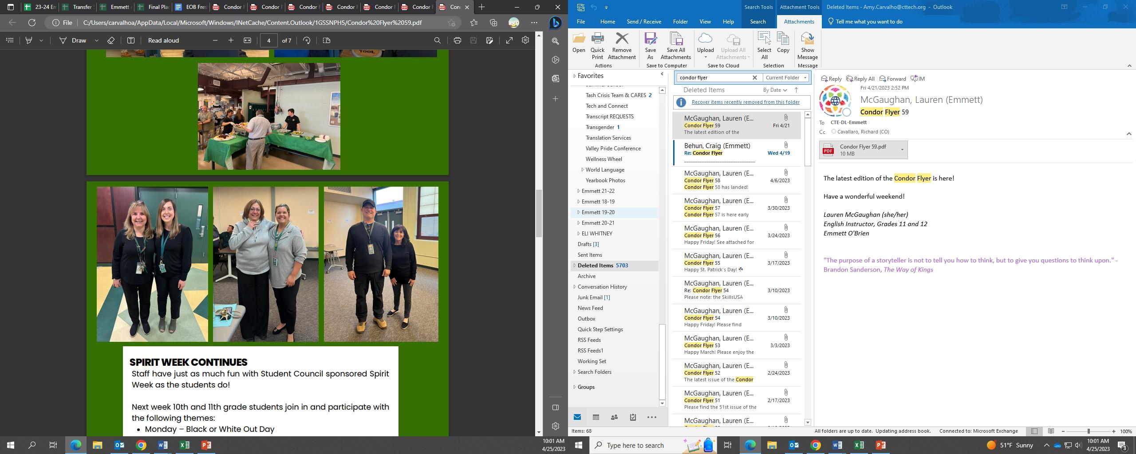Click Copy in Outlook Attachments ribbon

(783, 43)
